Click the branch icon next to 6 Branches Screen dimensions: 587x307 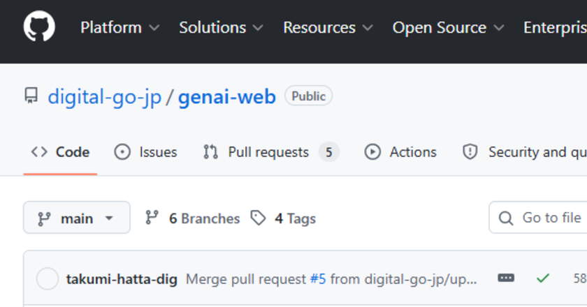152,218
